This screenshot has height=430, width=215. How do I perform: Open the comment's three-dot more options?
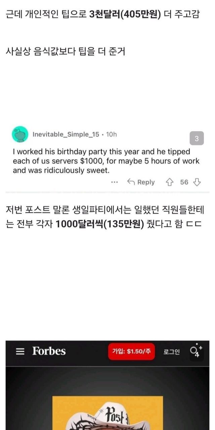[115, 182]
